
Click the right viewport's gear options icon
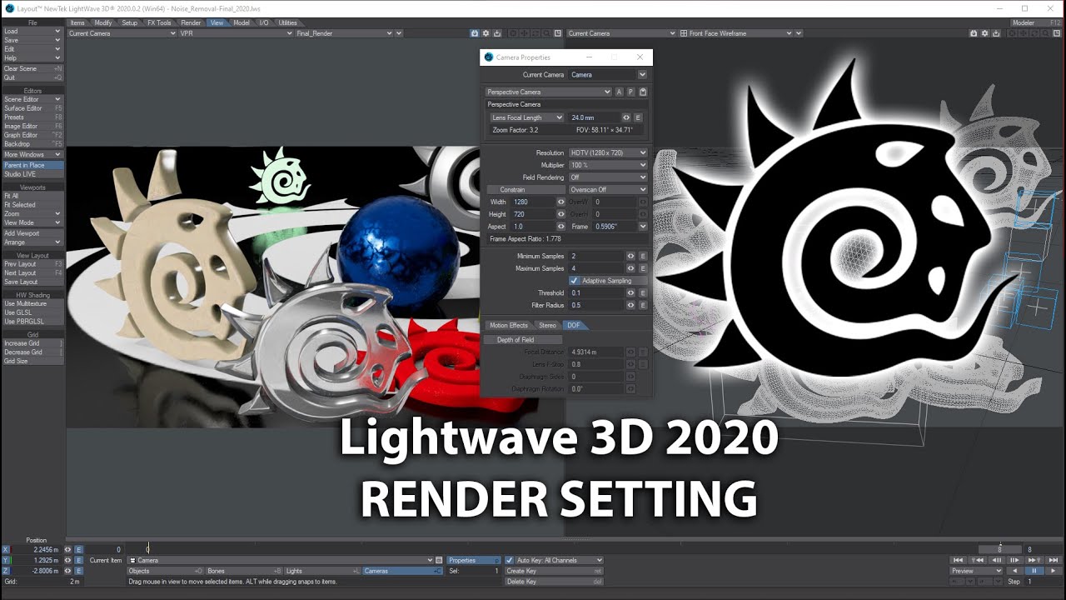[984, 33]
